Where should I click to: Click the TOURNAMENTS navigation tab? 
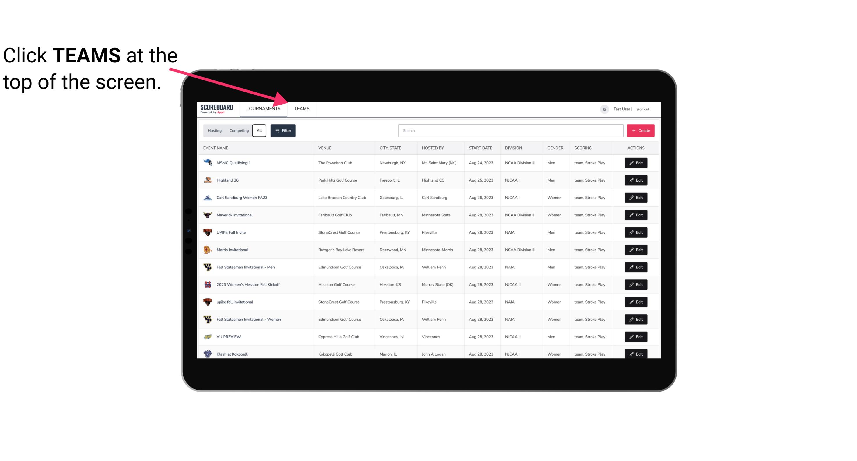[263, 108]
